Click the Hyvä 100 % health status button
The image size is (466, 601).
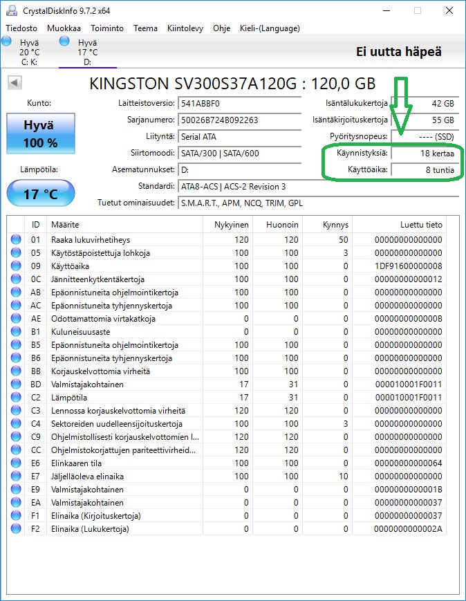click(41, 133)
